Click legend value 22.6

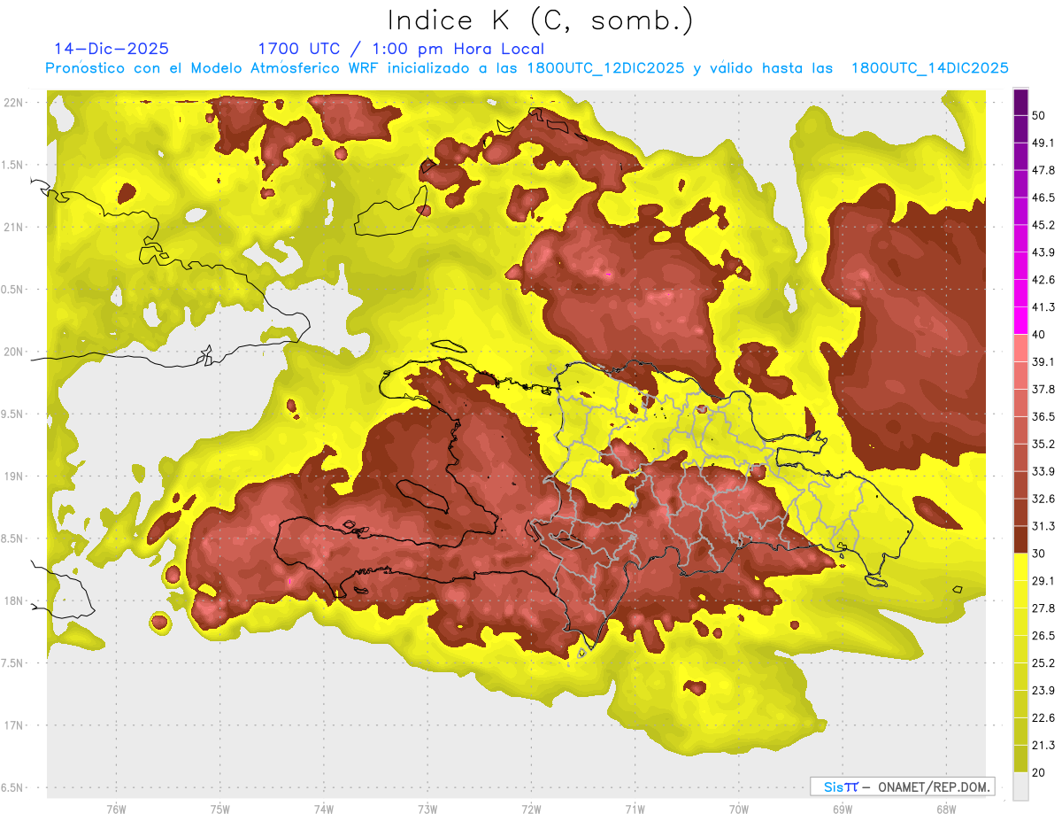pos(1043,717)
